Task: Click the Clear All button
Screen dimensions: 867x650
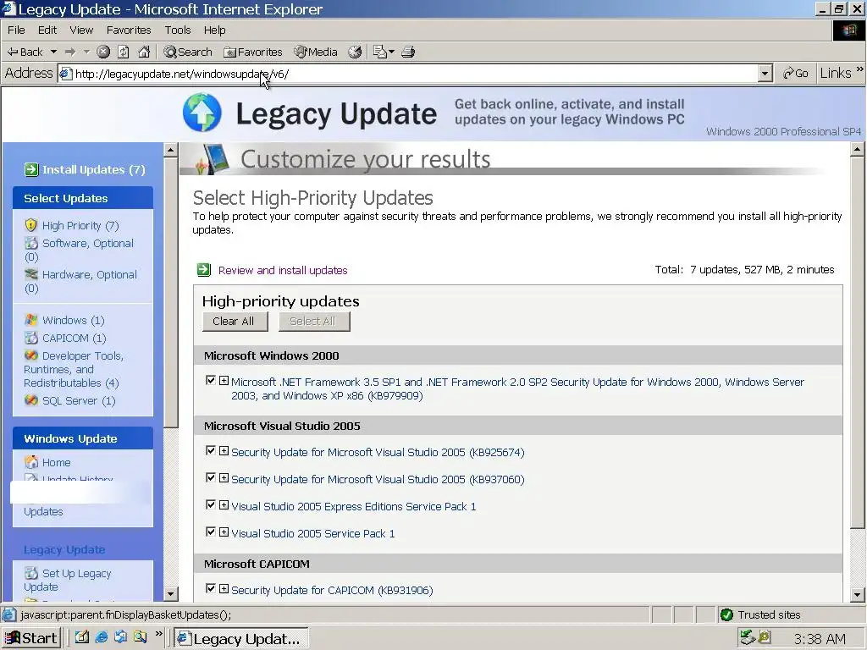Action: pos(235,321)
